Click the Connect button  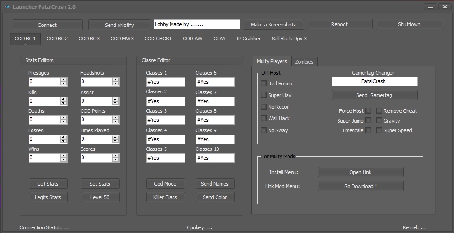[x=47, y=25]
